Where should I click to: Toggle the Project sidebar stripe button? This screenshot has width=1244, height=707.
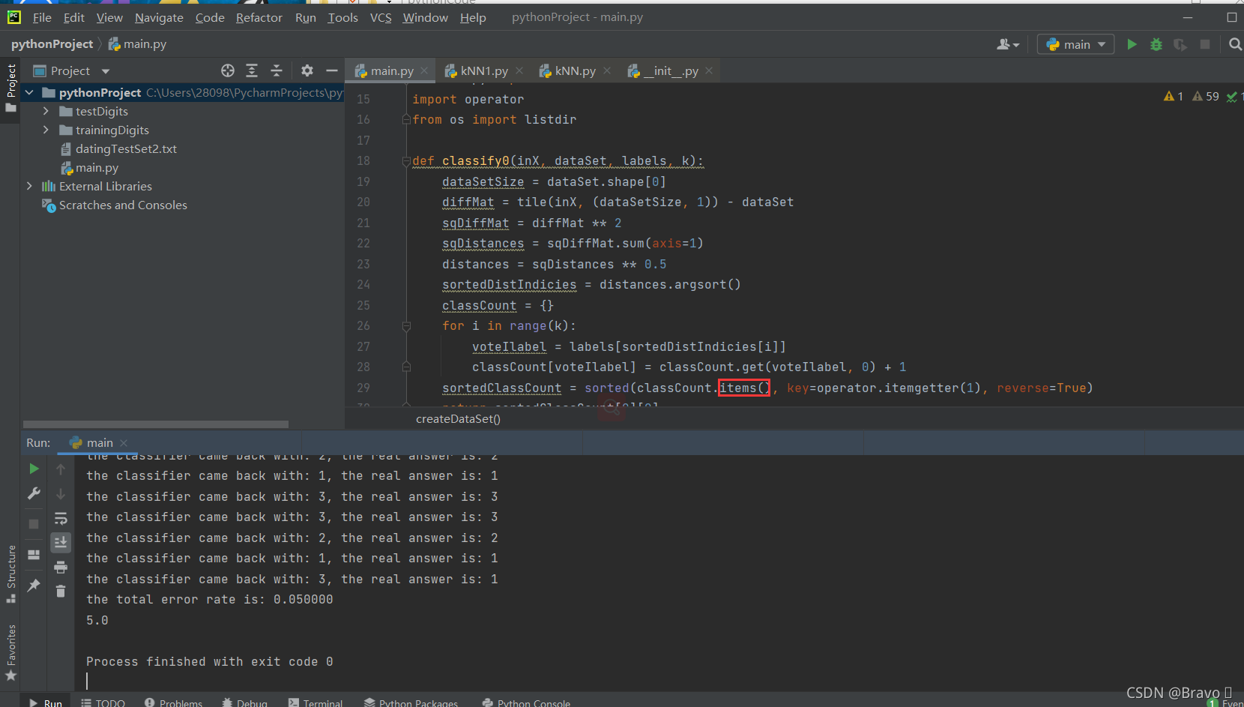pyautogui.click(x=10, y=88)
